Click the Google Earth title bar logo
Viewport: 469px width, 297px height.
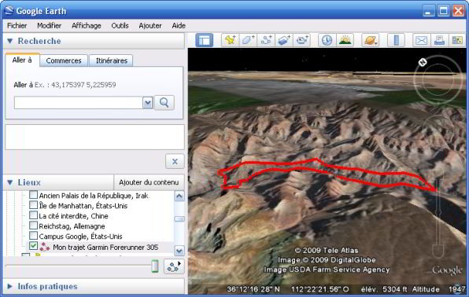(x=9, y=10)
